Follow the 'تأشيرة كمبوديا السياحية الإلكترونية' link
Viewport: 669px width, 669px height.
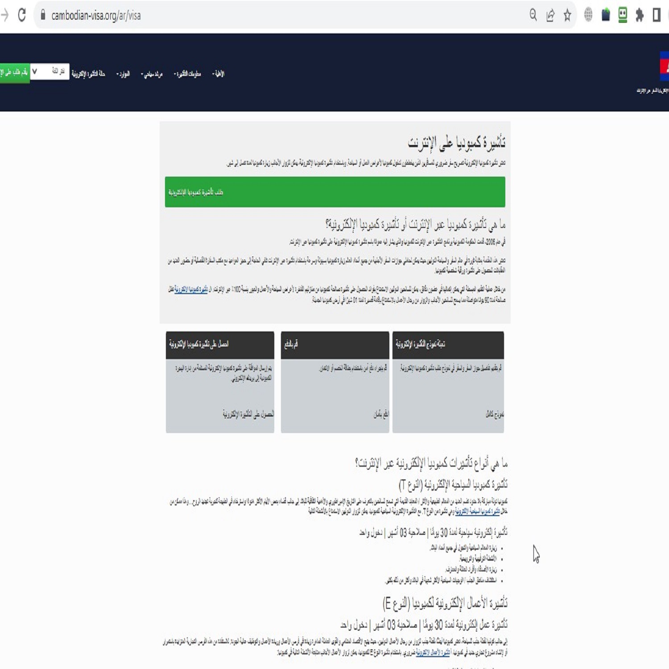[x=477, y=512]
